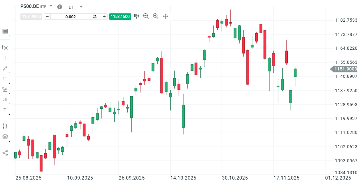The height and width of the screenshot is (184, 360).
Task: Expand the P500.DE symbol dropdown
Action: tap(51, 6)
